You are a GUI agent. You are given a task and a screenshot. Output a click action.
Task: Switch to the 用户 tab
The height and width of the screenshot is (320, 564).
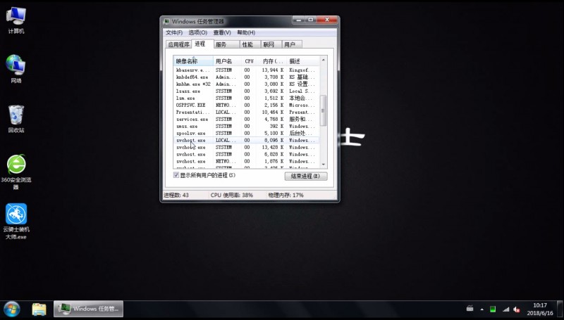point(292,44)
